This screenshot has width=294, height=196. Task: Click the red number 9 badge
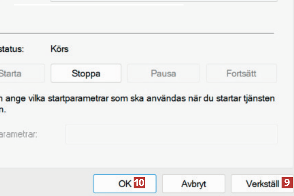(x=287, y=183)
